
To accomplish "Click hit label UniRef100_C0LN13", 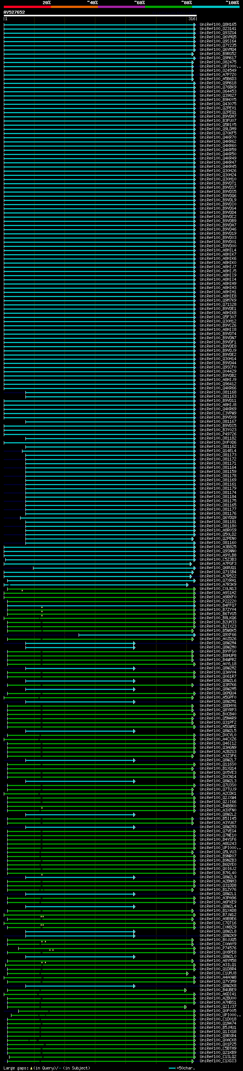I will click(x=218, y=588).
